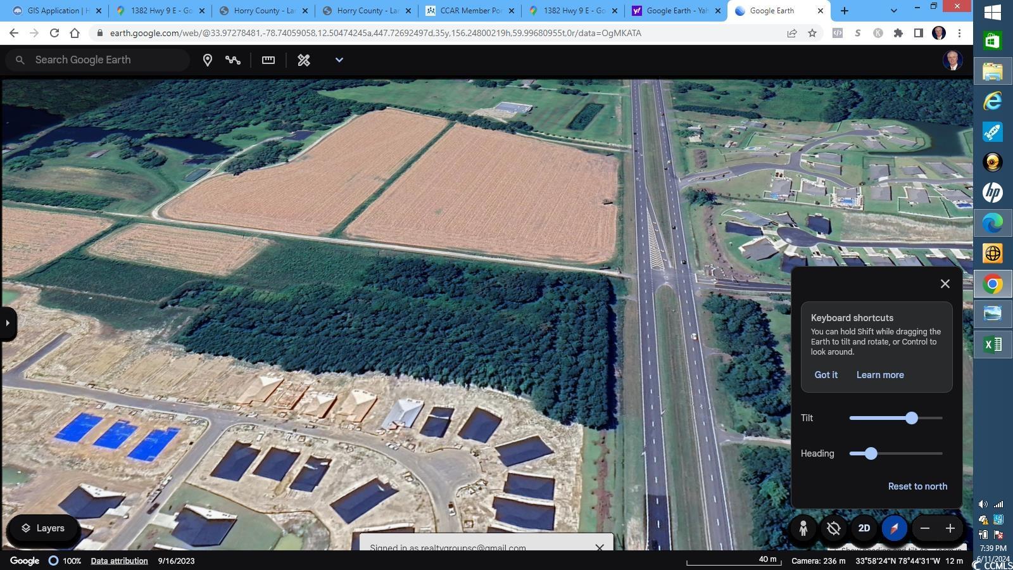Adjust the Tilt slider handle
Viewport: 1013px width, 570px height.
tap(912, 418)
